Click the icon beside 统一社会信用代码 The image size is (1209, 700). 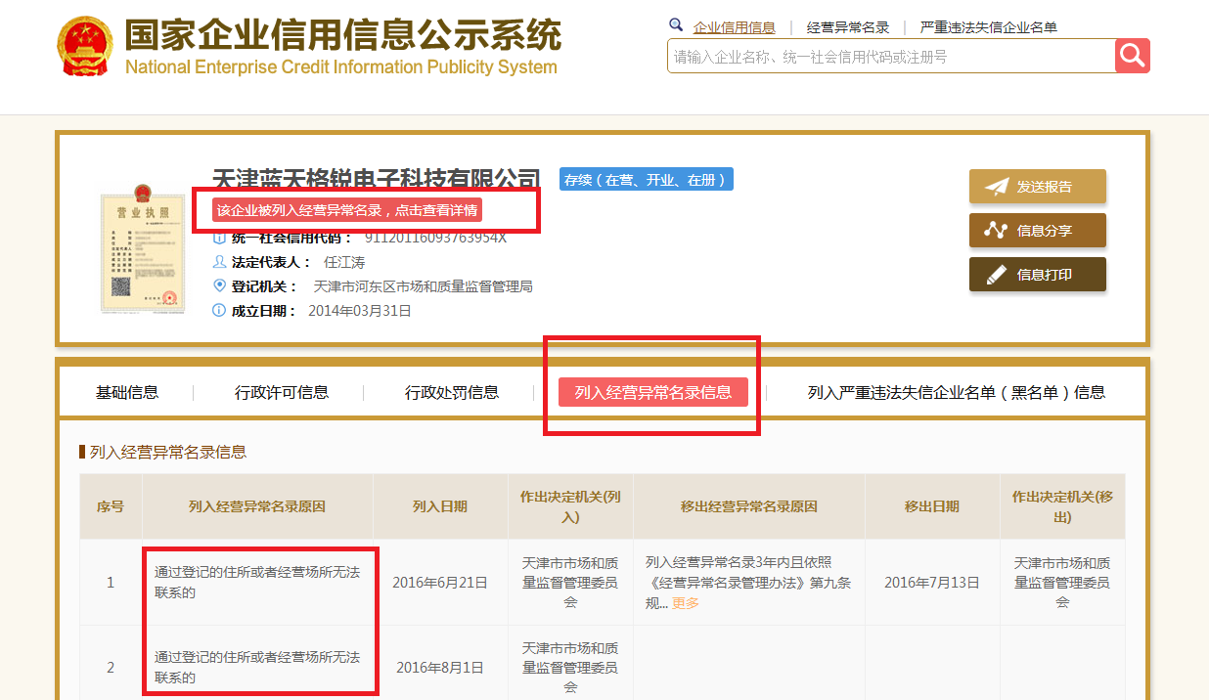coord(219,237)
